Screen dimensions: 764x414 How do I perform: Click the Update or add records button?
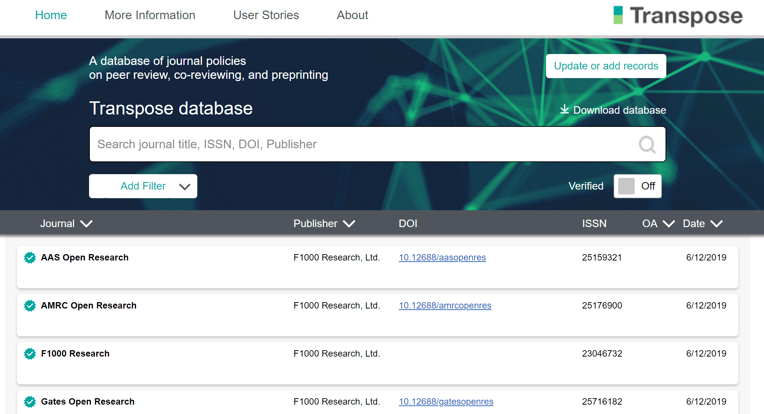pyautogui.click(x=606, y=66)
